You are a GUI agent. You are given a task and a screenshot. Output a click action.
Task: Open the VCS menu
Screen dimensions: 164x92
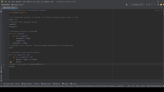[x=42, y=2]
